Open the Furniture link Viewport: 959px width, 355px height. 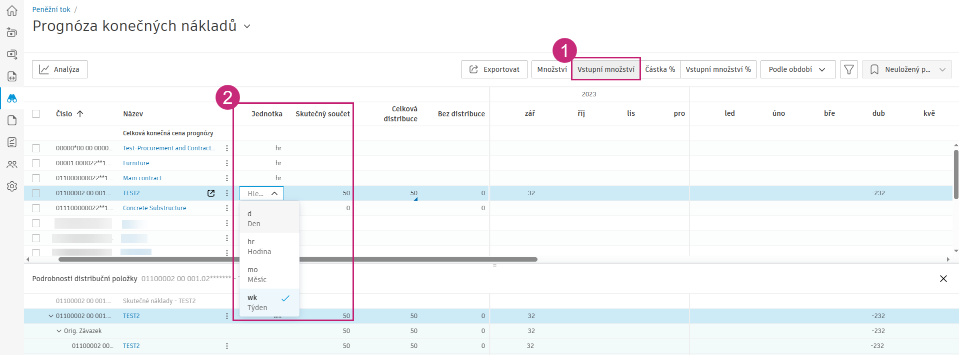click(136, 163)
